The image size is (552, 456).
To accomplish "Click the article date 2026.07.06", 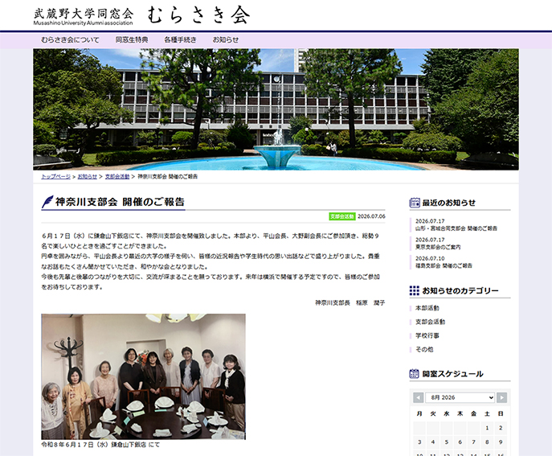I will (x=371, y=216).
